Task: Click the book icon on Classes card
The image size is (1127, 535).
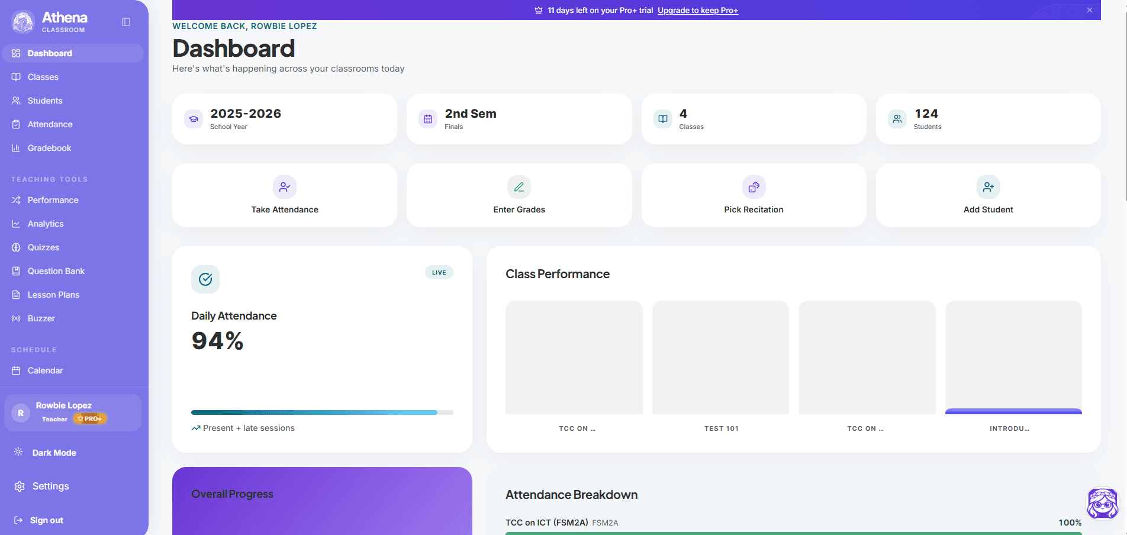Action: click(x=663, y=119)
